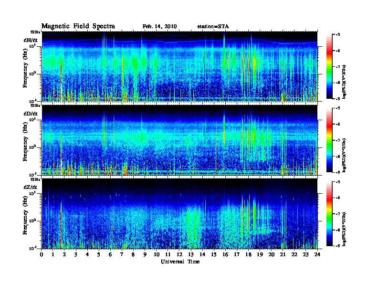Click hour label "6" on time axis
This screenshot has height=292, width=378.
click(110, 254)
